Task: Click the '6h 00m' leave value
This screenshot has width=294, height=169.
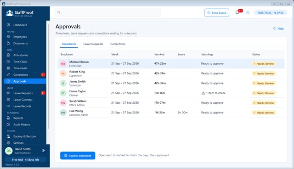Action: point(183,113)
